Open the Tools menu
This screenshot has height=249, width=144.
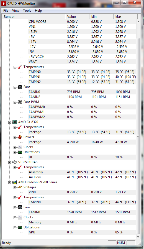point(27,11)
